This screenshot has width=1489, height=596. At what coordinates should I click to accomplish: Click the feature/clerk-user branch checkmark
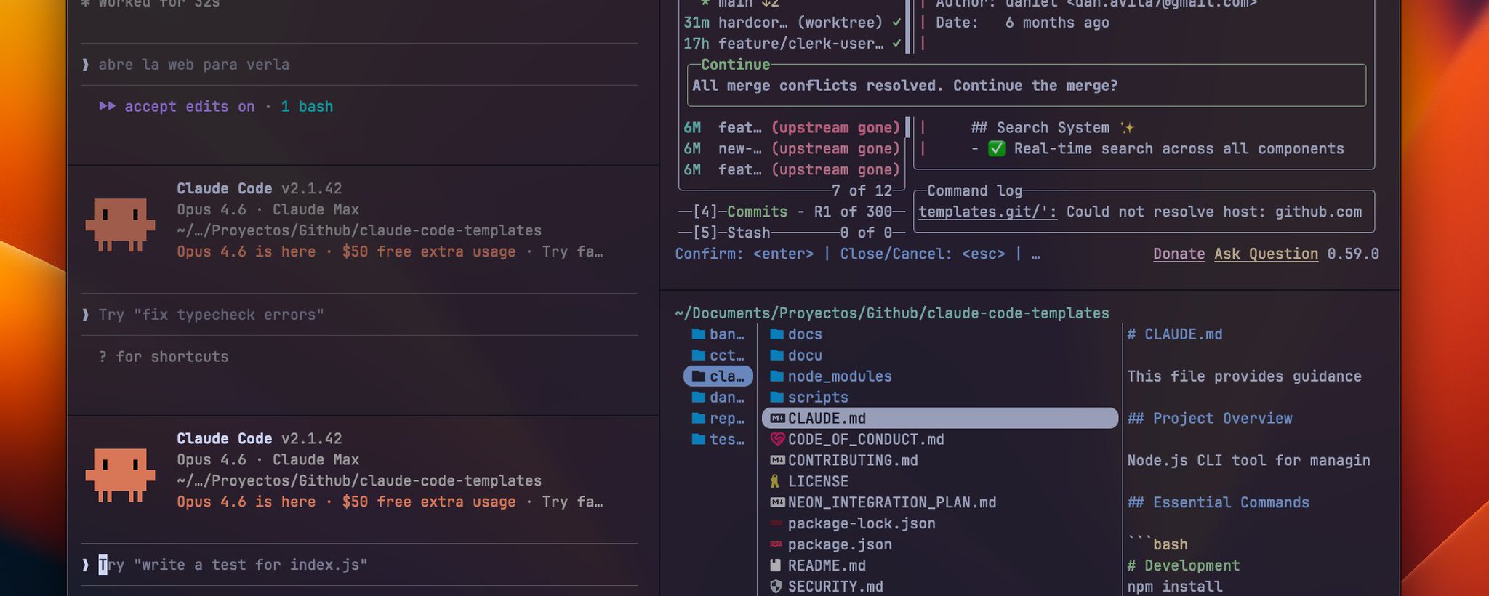pos(896,44)
